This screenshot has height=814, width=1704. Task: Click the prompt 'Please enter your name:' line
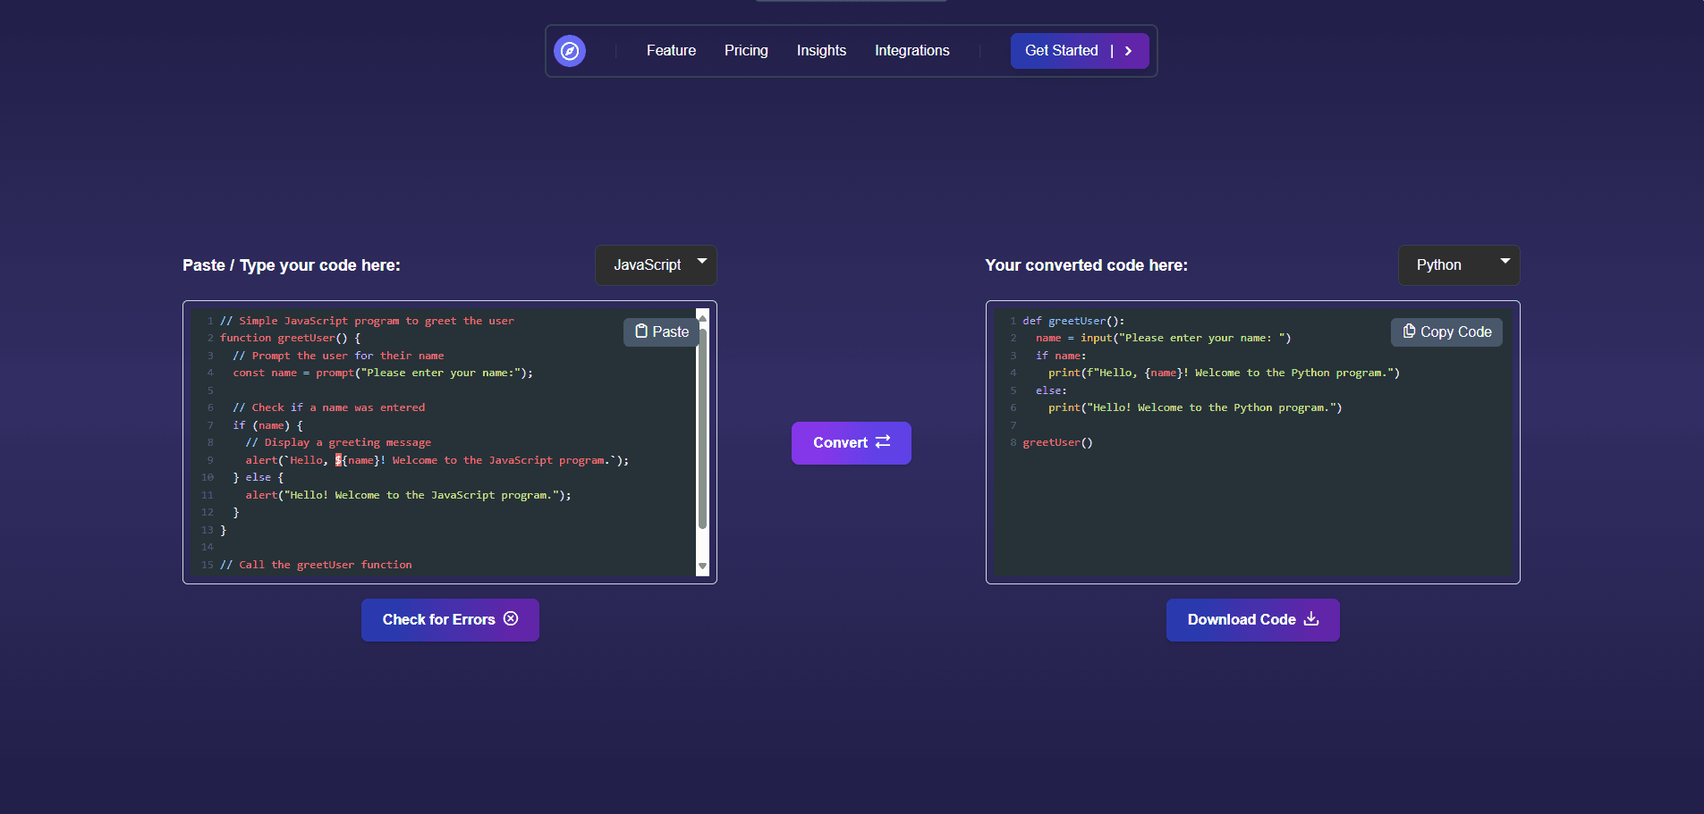[x=383, y=373]
